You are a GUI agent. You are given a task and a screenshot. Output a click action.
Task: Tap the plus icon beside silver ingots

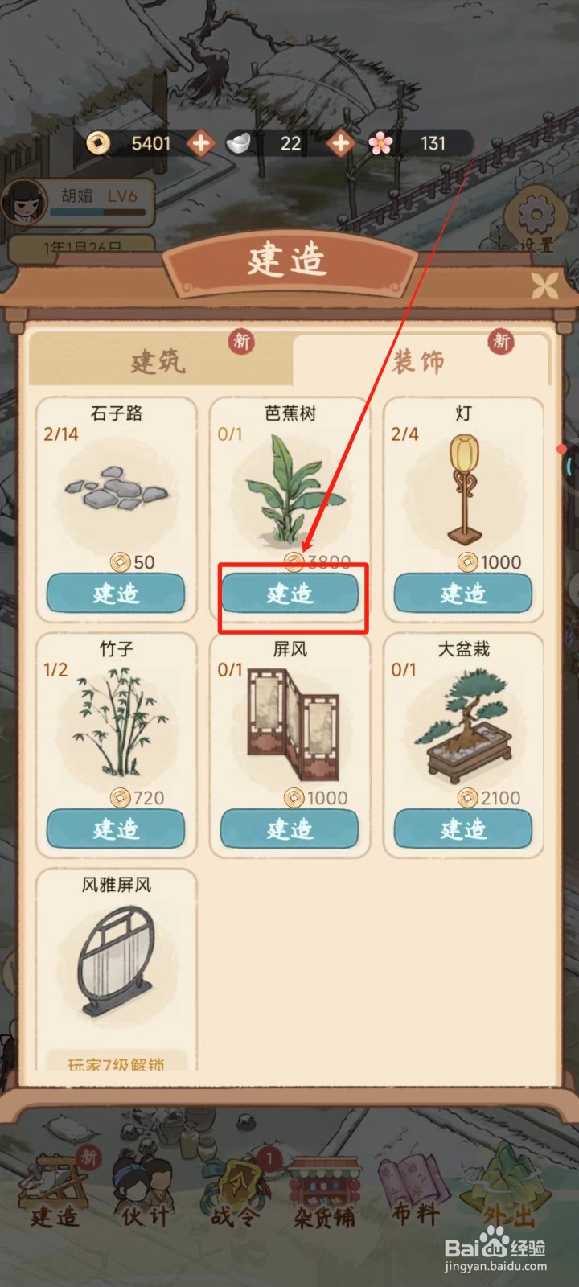coord(340,144)
